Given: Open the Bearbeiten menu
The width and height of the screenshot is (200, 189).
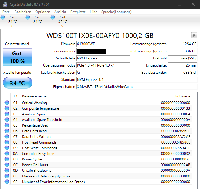Looking at the screenshot, I should click(23, 12).
